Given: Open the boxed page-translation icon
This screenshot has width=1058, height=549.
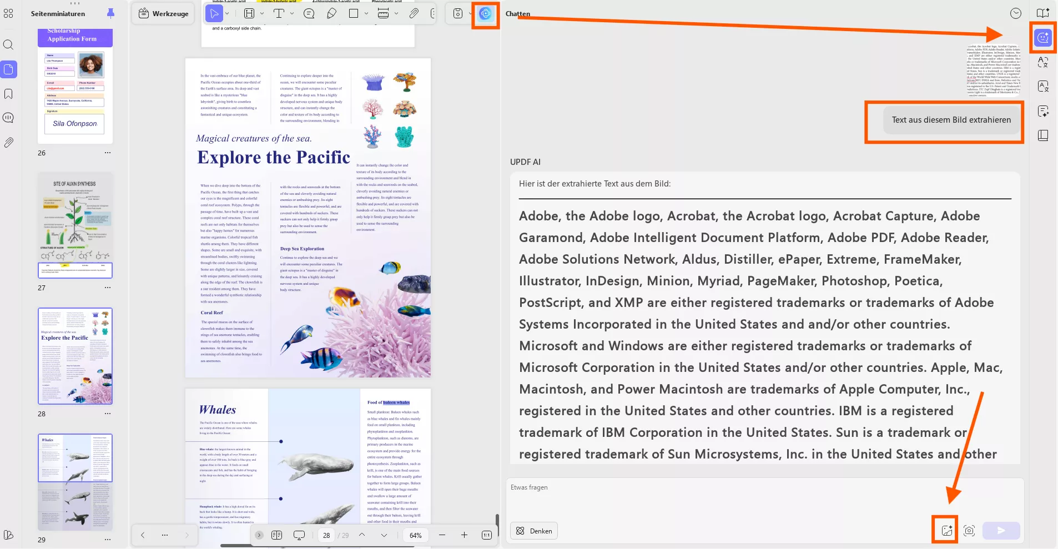Looking at the screenshot, I should [1043, 87].
